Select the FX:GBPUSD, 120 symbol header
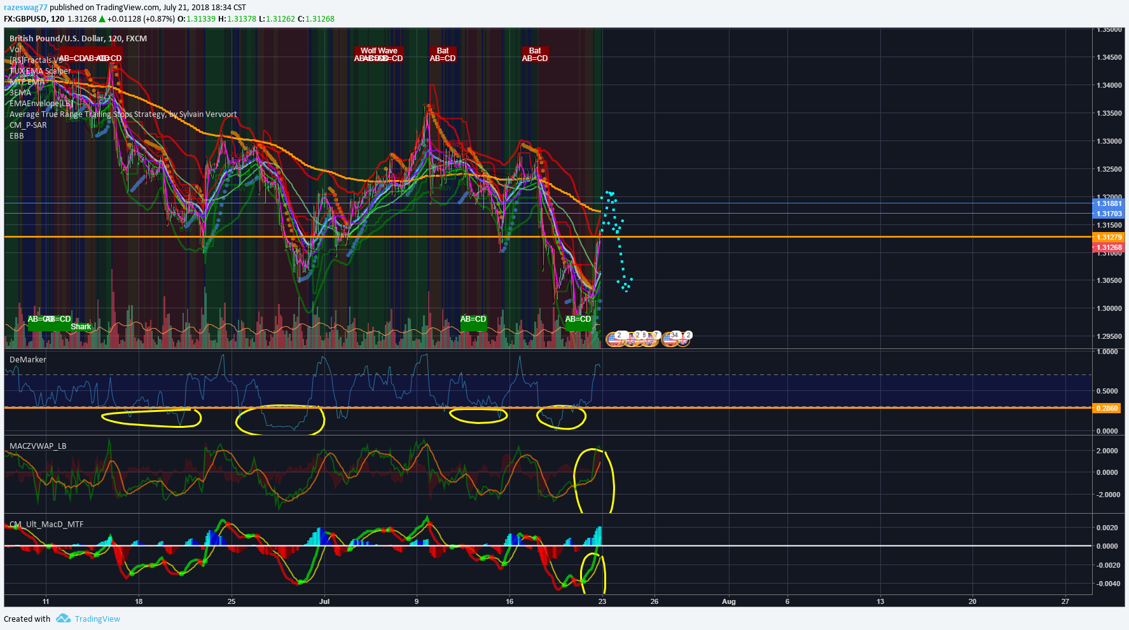 (x=34, y=18)
